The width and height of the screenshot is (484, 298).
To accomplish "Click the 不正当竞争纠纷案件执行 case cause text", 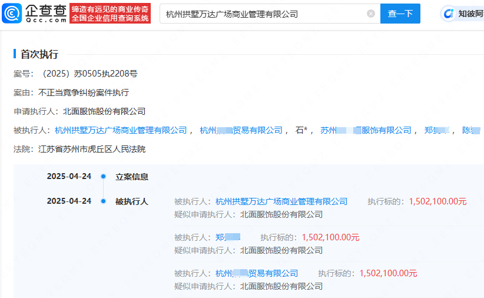I will [84, 92].
